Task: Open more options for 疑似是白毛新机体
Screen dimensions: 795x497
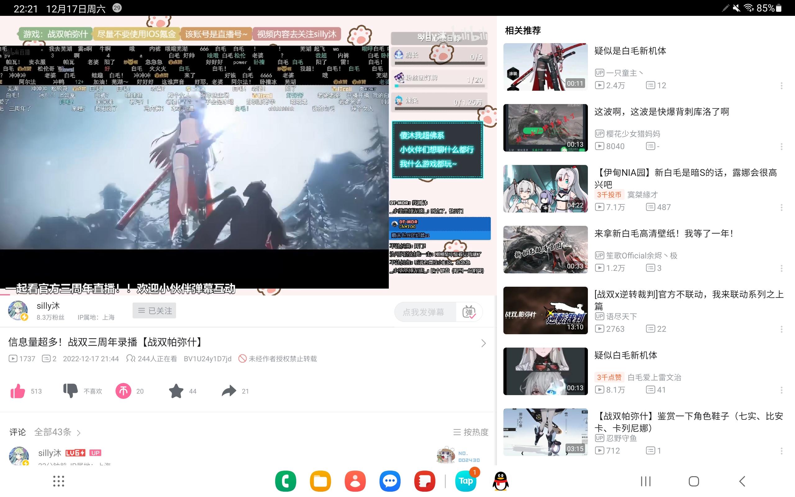Action: pos(781,86)
